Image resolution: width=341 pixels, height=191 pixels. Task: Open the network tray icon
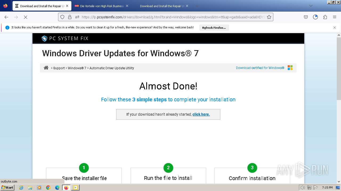[x=309, y=188]
